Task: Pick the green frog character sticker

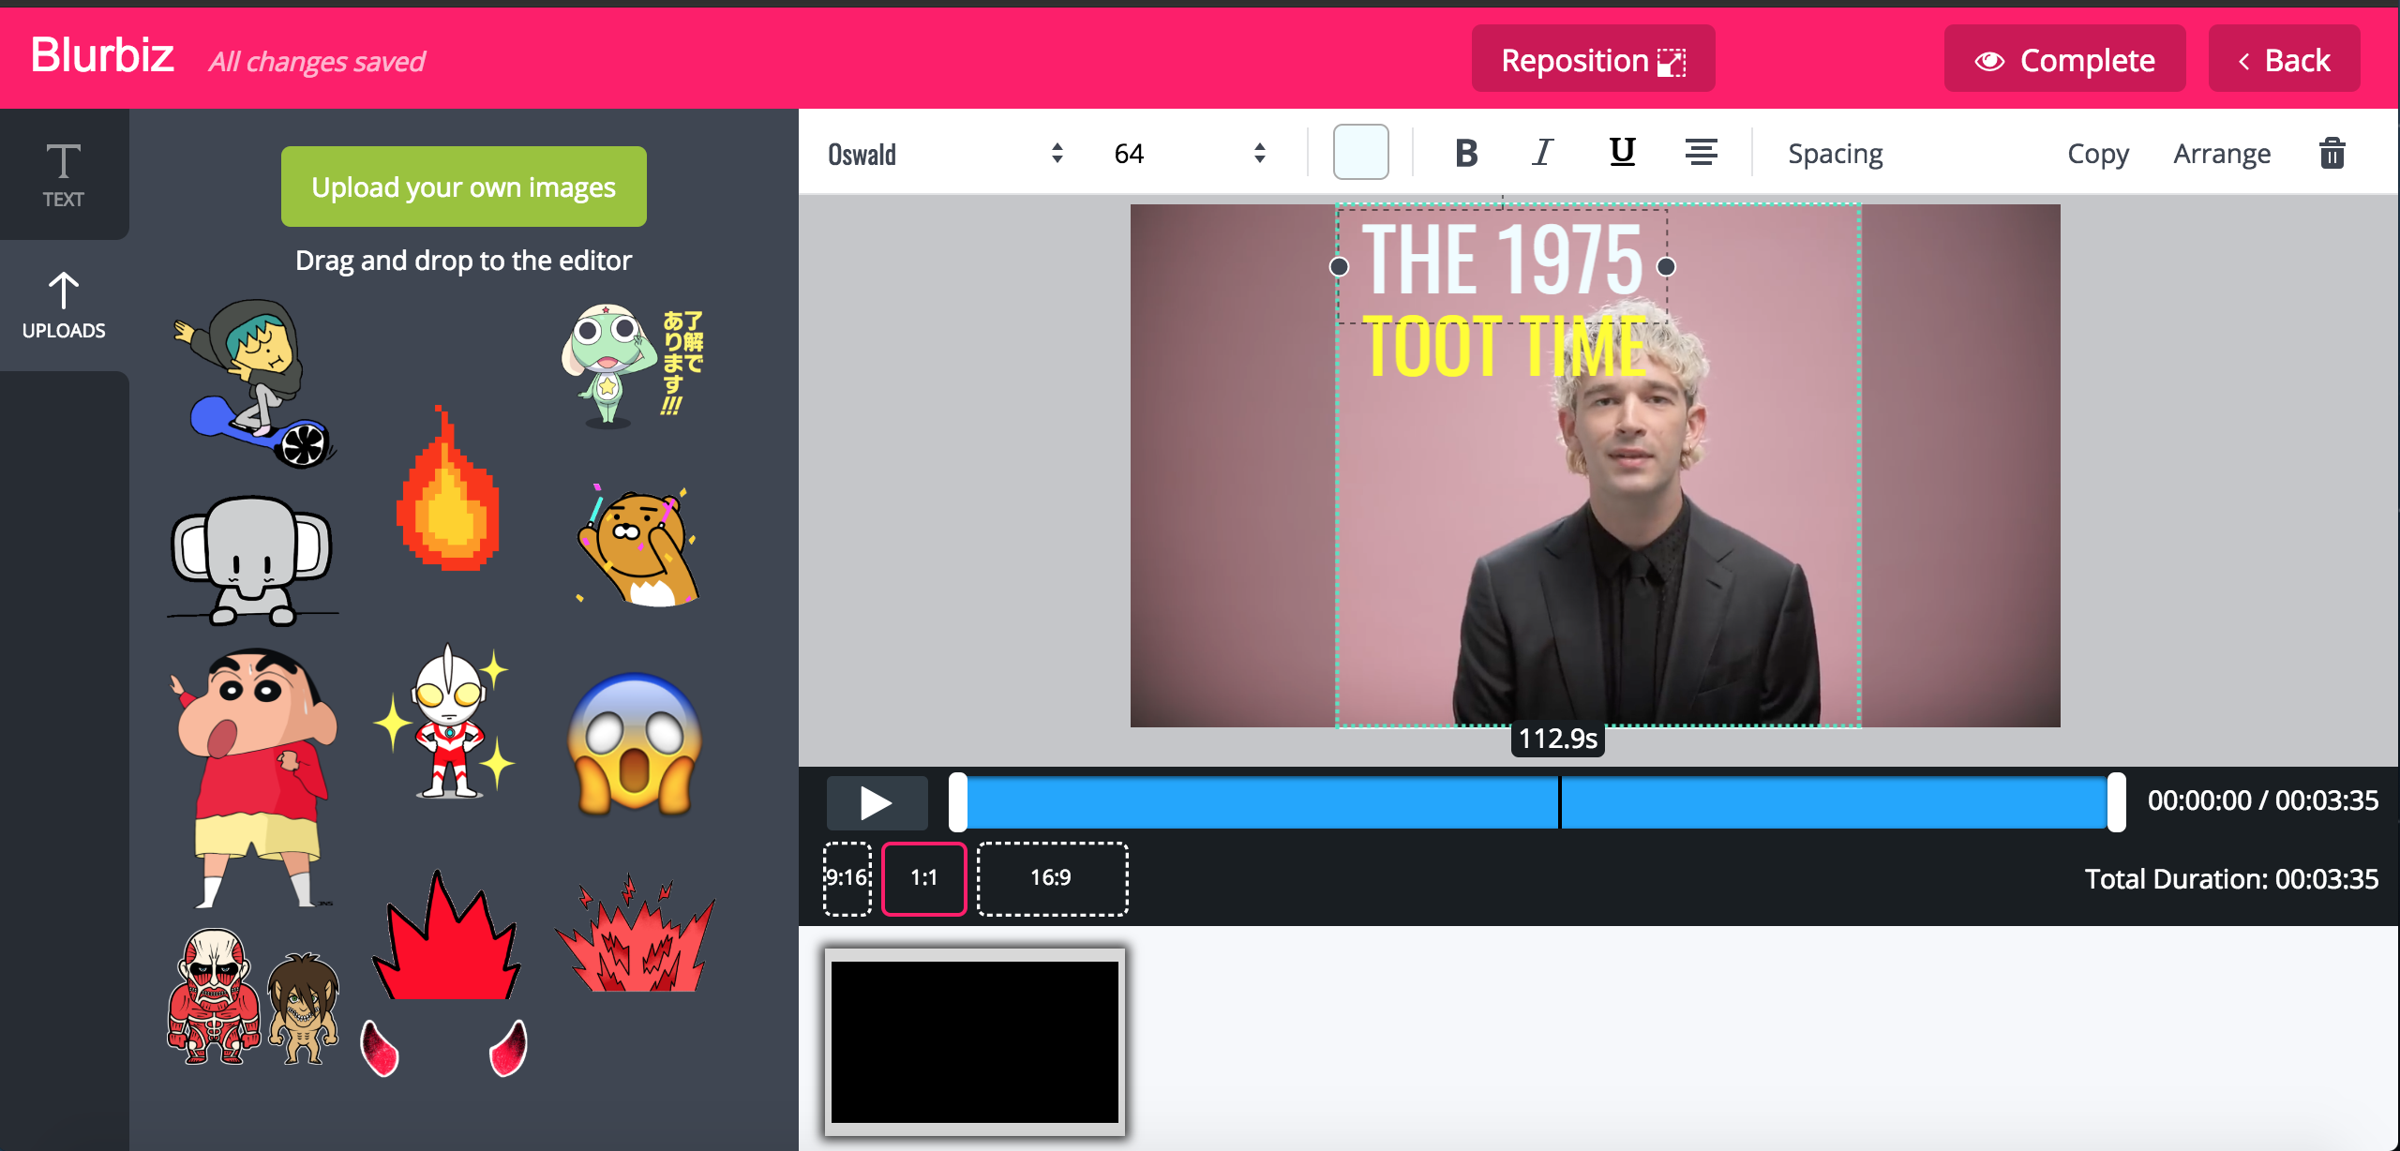Action: 632,365
